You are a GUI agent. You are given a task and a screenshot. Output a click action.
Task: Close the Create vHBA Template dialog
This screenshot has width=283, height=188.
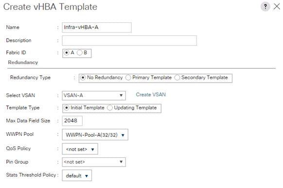(277, 7)
